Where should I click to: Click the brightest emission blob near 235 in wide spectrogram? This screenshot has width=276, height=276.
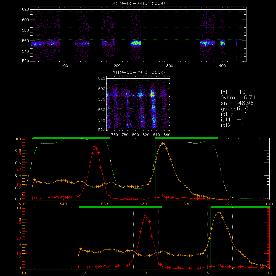136,43
